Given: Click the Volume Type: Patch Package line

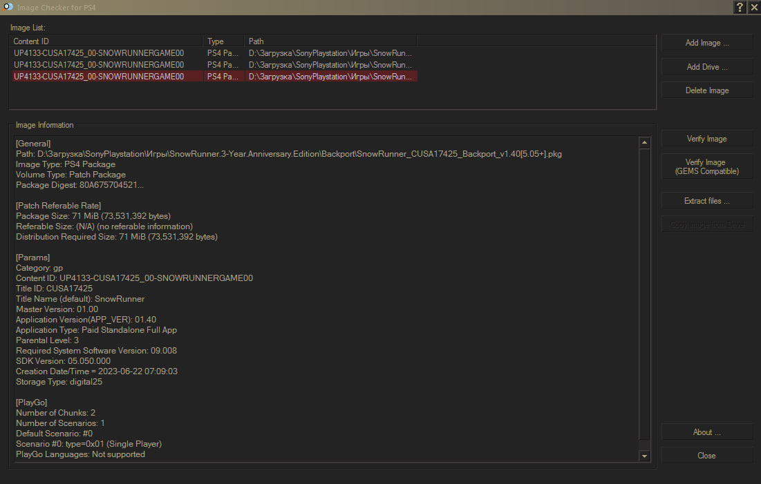Looking at the screenshot, I should (71, 175).
